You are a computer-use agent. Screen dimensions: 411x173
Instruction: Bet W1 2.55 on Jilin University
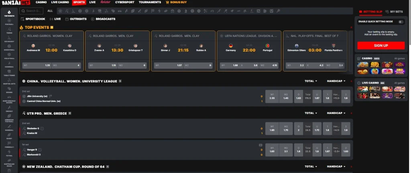click(272, 96)
